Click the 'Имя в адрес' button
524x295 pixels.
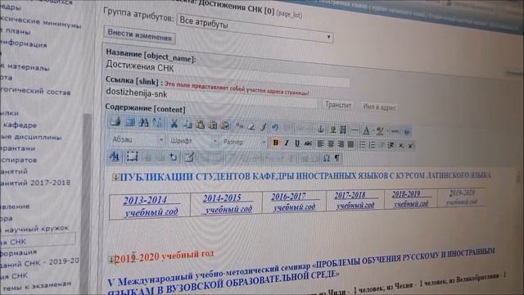click(x=379, y=107)
